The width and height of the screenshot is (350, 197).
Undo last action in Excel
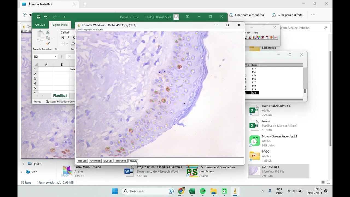45,17
